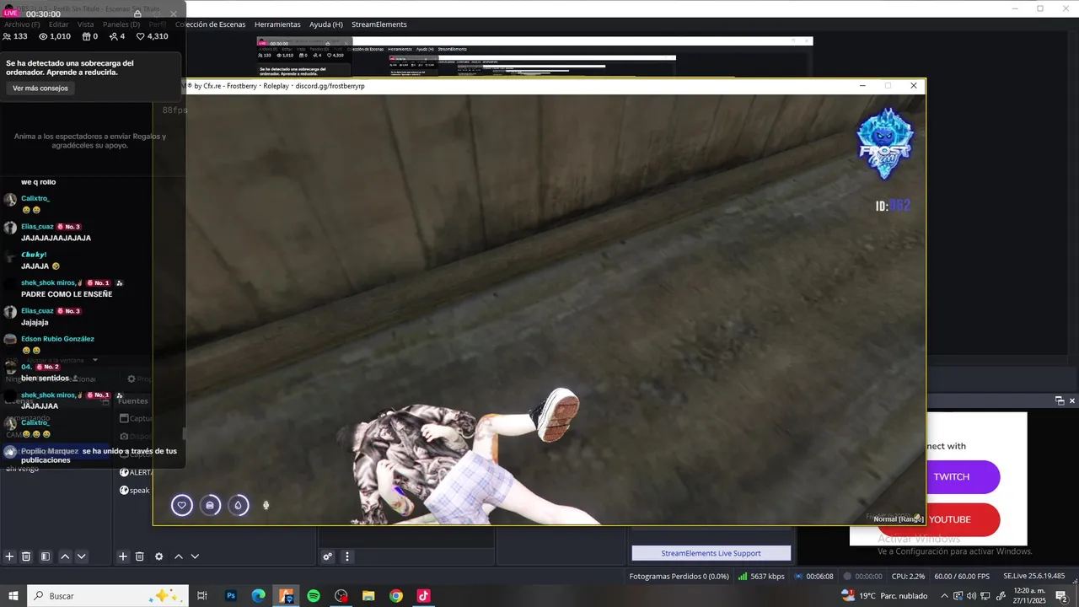Close the TikTok live overlay panel
The width and height of the screenshot is (1079, 607).
click(174, 13)
